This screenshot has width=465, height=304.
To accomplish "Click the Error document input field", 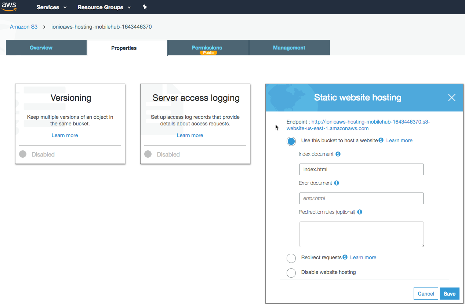I will pos(362,198).
